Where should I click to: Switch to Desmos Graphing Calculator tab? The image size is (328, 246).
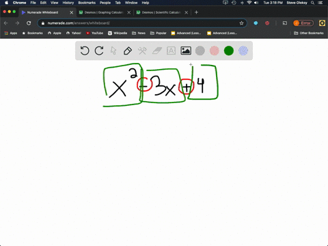coord(104,12)
